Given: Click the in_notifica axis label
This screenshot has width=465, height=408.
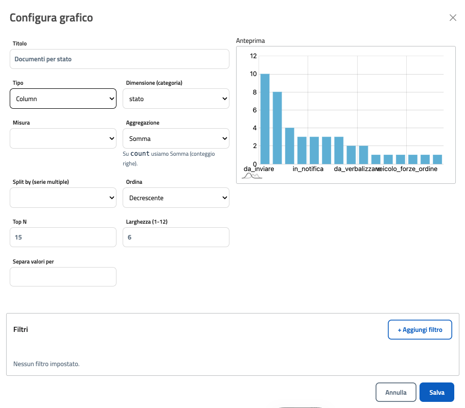Looking at the screenshot, I should (x=308, y=169).
